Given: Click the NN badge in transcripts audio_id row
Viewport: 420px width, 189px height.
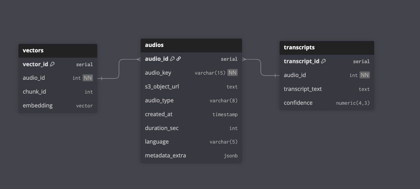Looking at the screenshot, I should 365,75.
